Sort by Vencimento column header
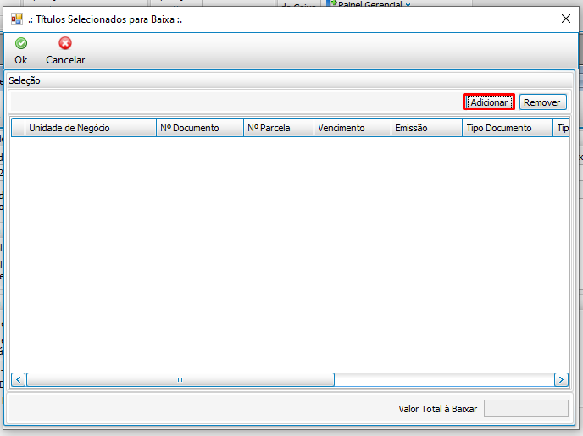 [353, 128]
